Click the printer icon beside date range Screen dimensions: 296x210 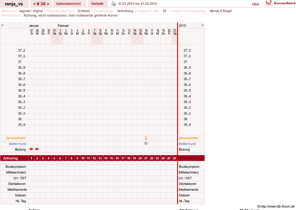(x=114, y=4)
